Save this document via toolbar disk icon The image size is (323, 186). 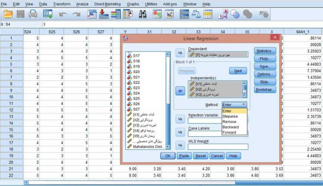21,14
